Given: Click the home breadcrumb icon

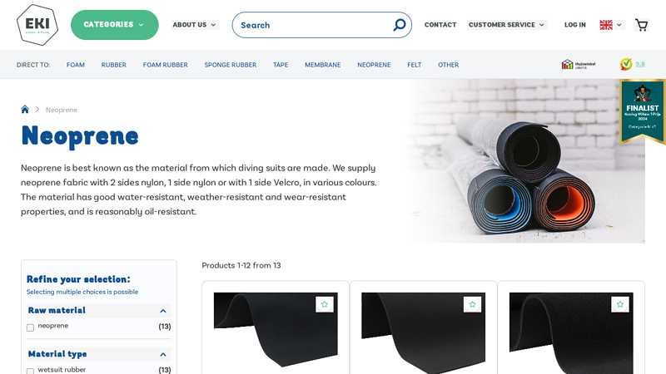Looking at the screenshot, I should click(25, 110).
